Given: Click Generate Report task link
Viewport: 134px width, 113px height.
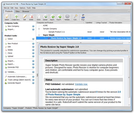Looking at the screenshot, I should [x=14, y=83].
